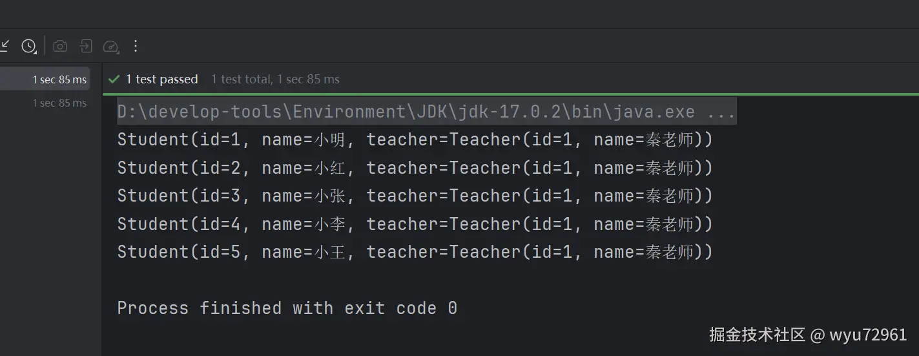Click the "1 test total" summary text
919x356 pixels.
click(241, 79)
